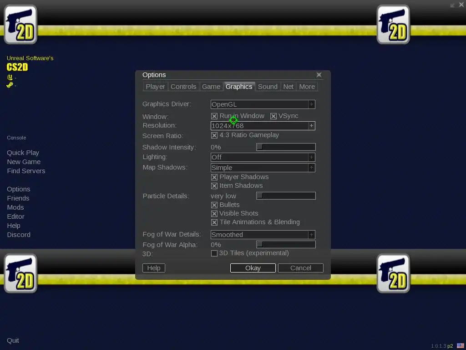Switch to the More tab
The width and height of the screenshot is (466, 350).
coord(307,87)
